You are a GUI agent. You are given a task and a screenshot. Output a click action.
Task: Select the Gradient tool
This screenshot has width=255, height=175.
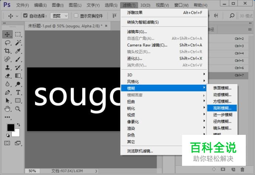pos(18,76)
